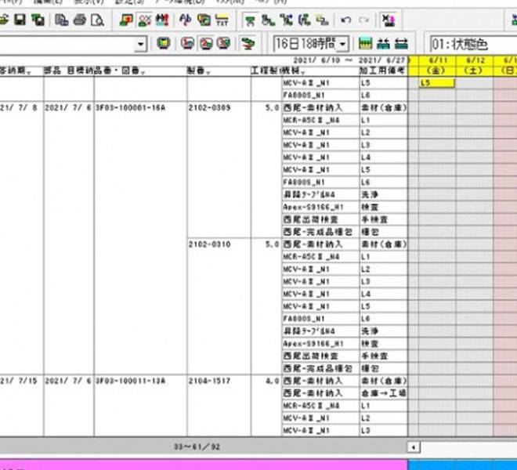Click the 6/12 (土) date column header
This screenshot has width=517, height=470.
point(474,66)
